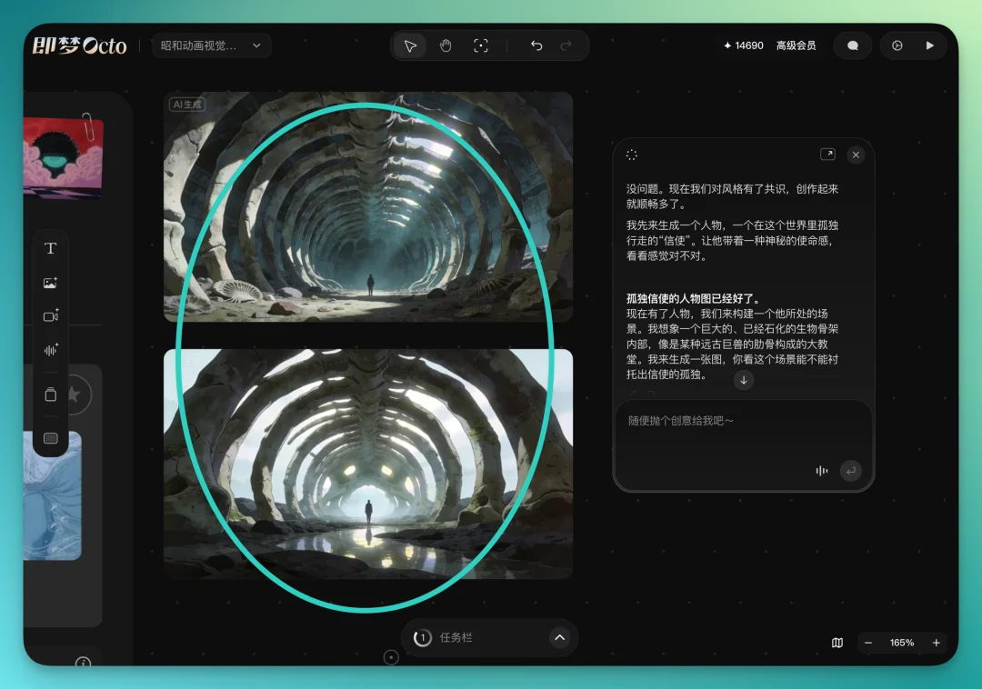Open the 昭和动画视觉 project name dropdown
The width and height of the screenshot is (982, 689).
(211, 45)
